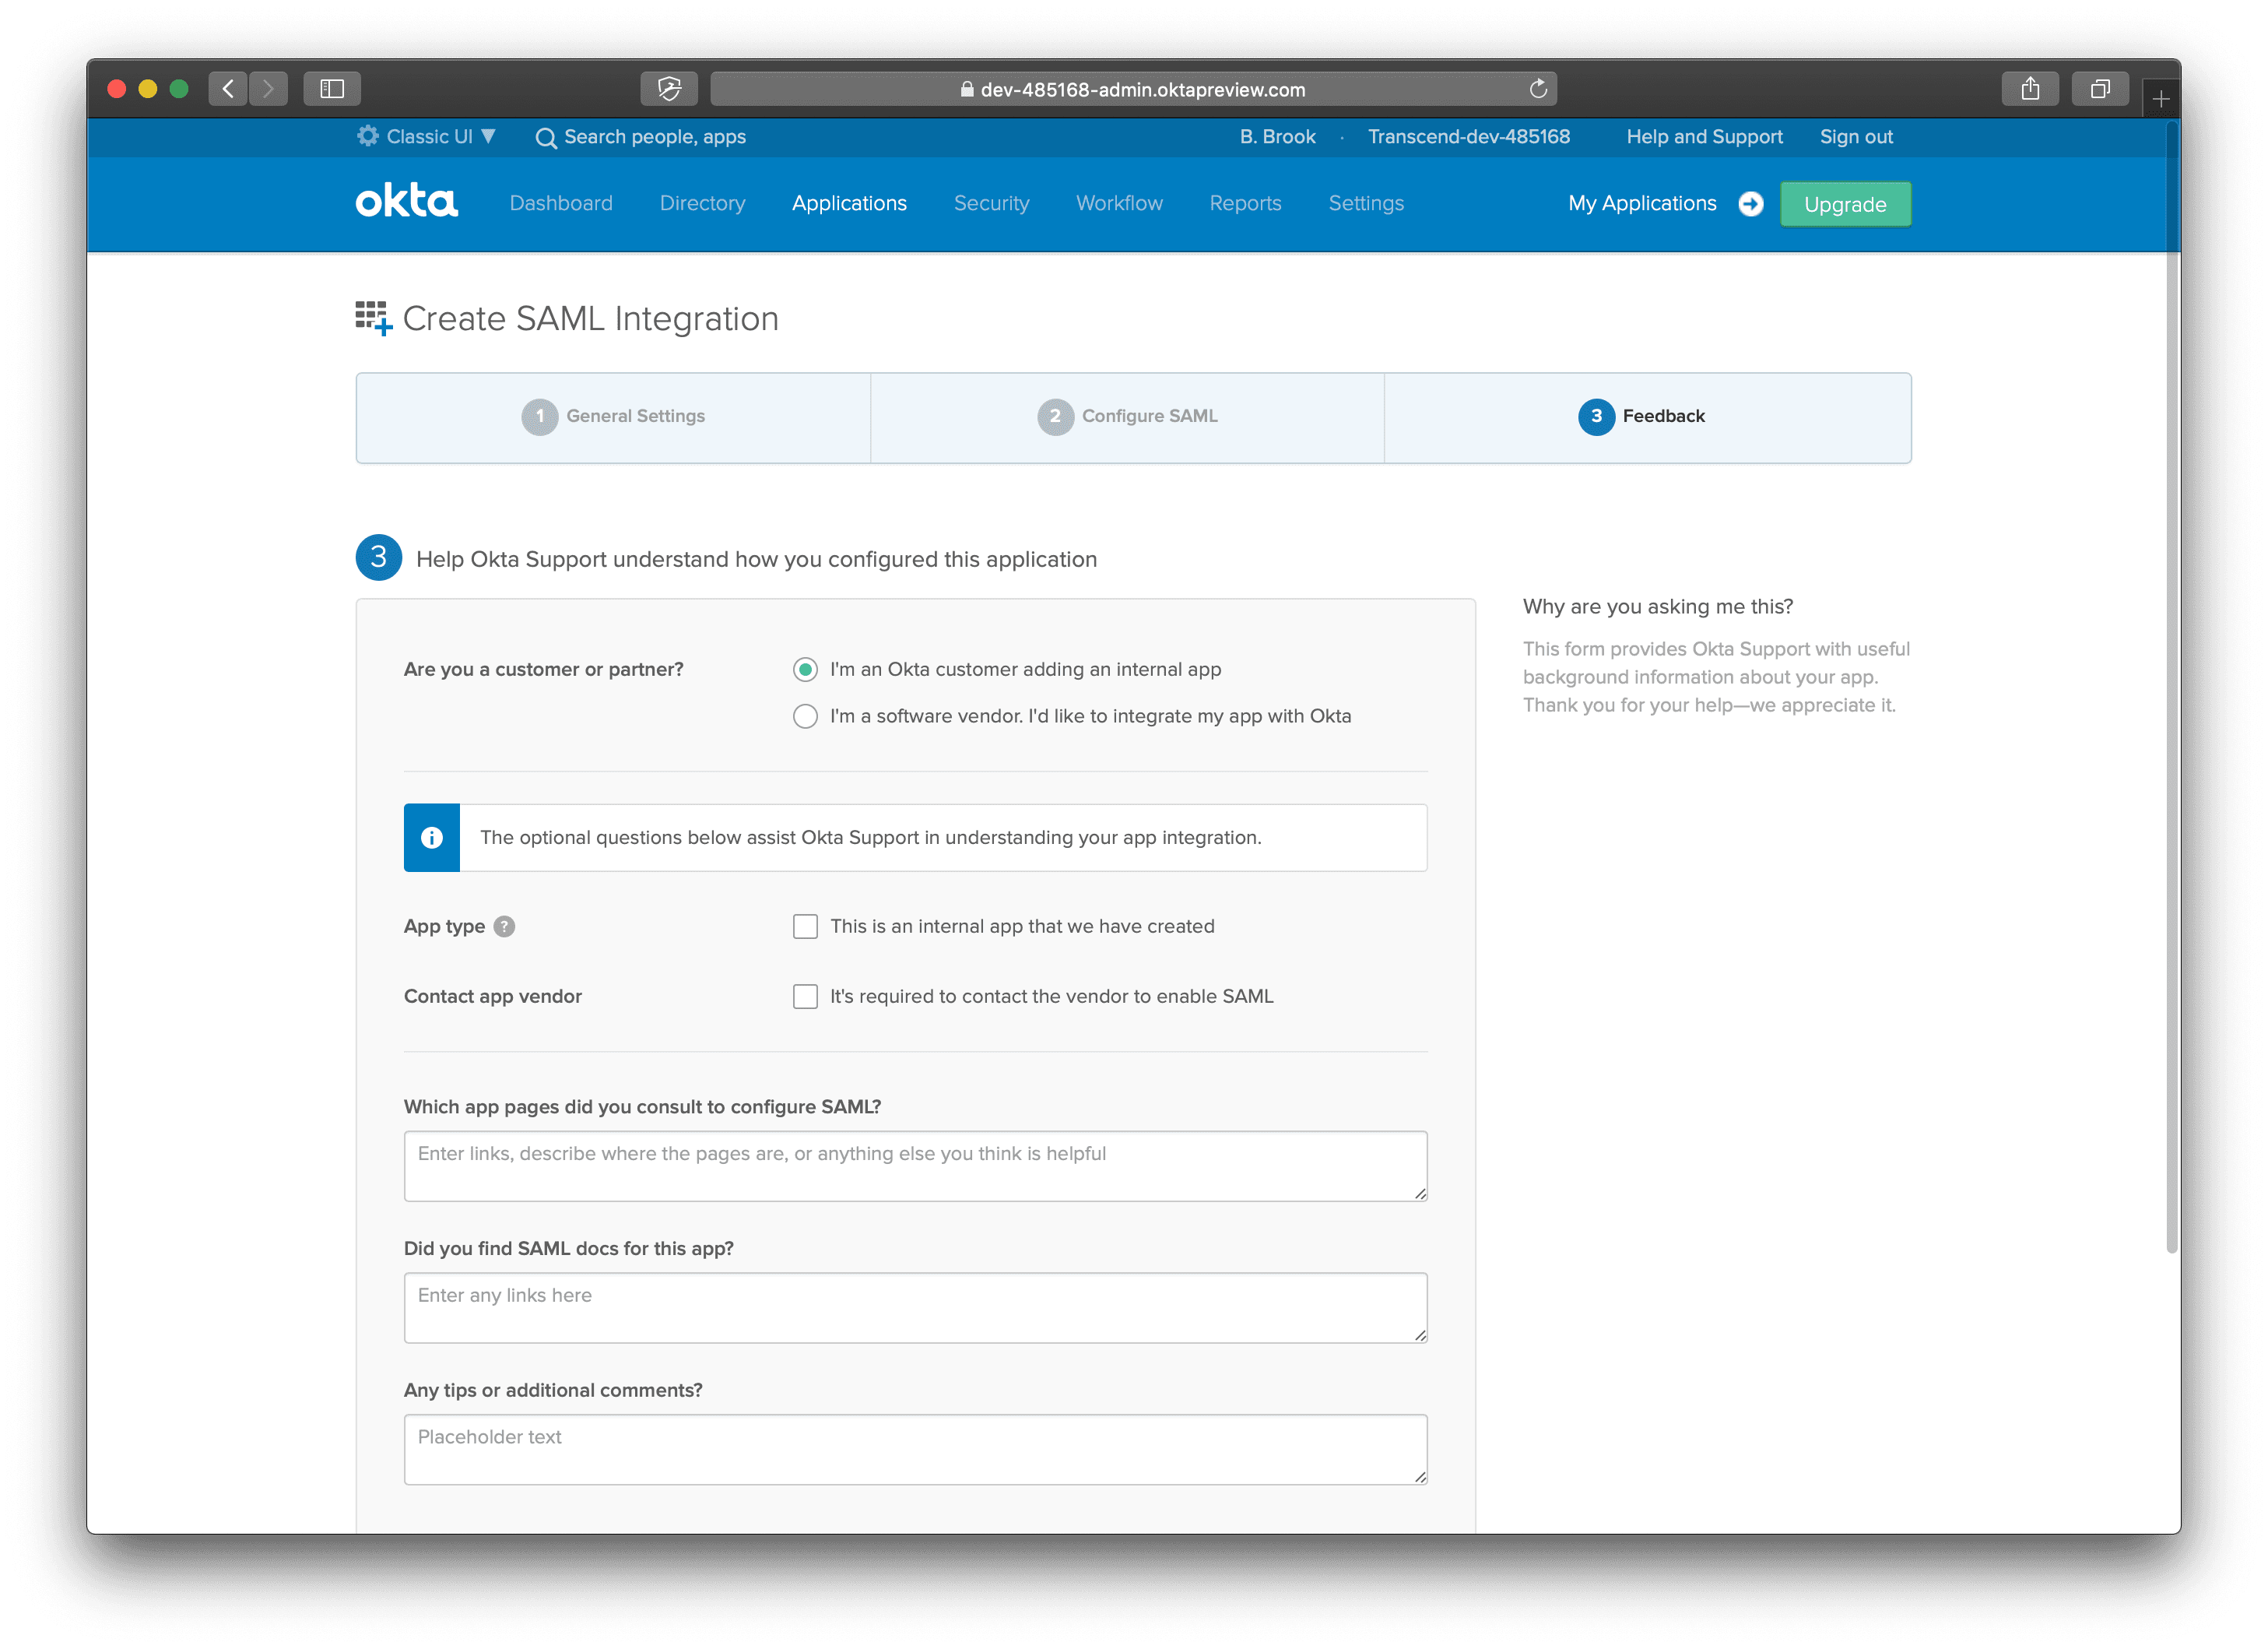Click the SAML docs links text field
This screenshot has width=2268, height=1649.
pyautogui.click(x=914, y=1306)
